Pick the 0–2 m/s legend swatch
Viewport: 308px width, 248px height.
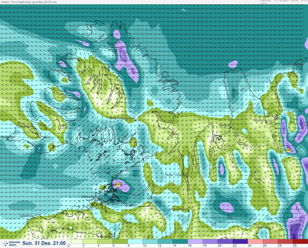coord(75,241)
